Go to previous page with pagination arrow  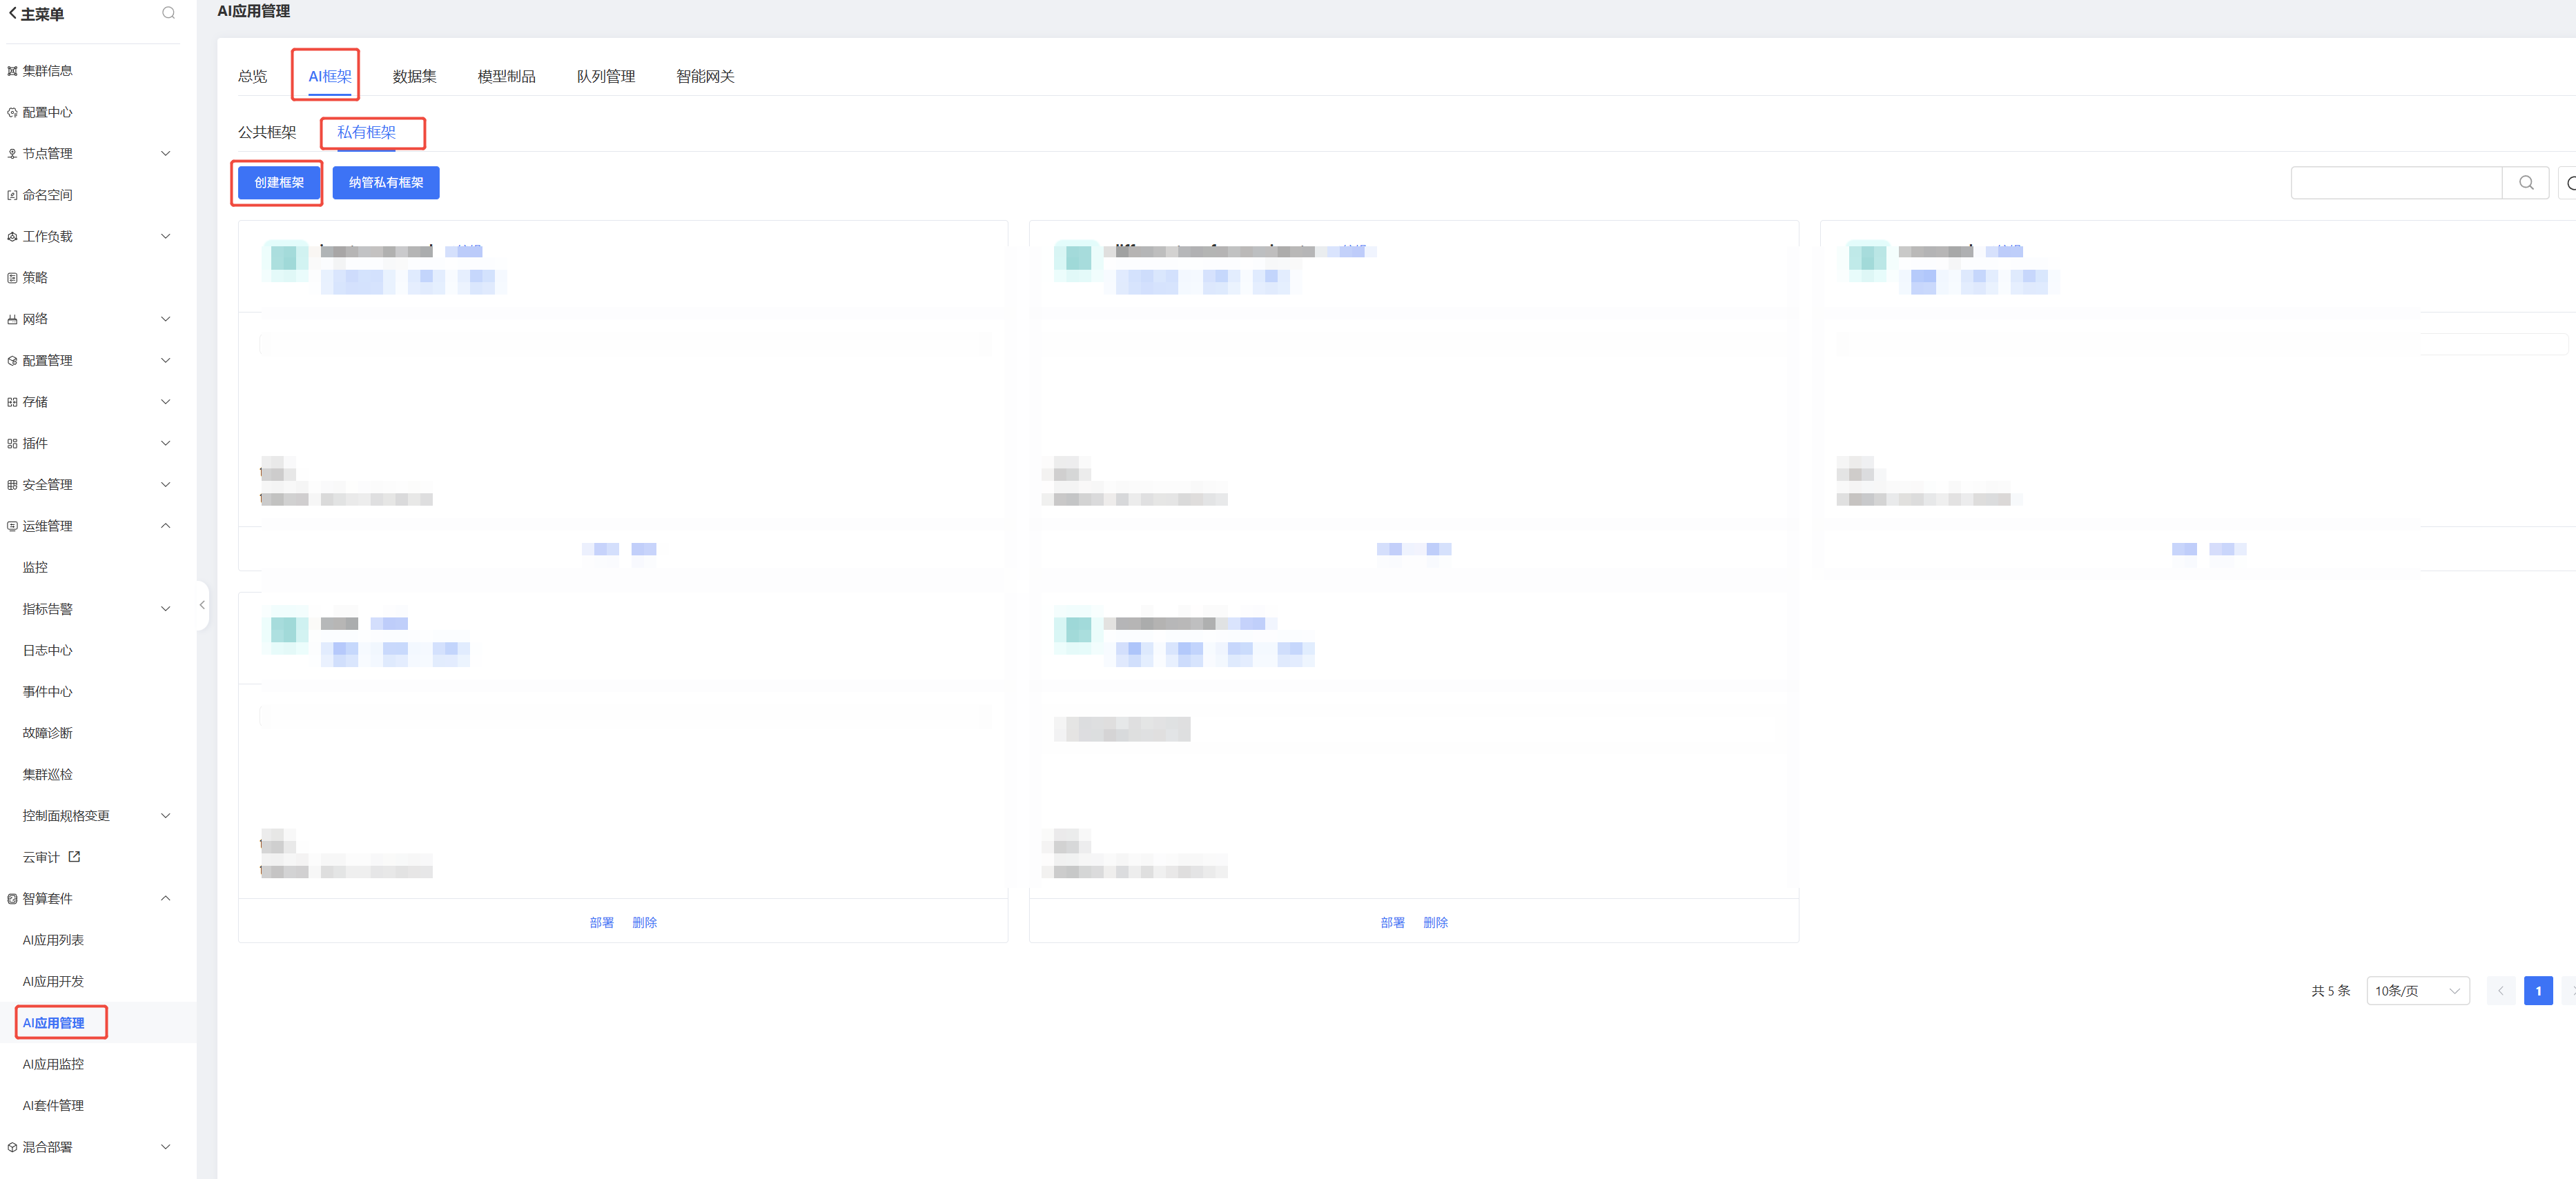coord(2500,990)
